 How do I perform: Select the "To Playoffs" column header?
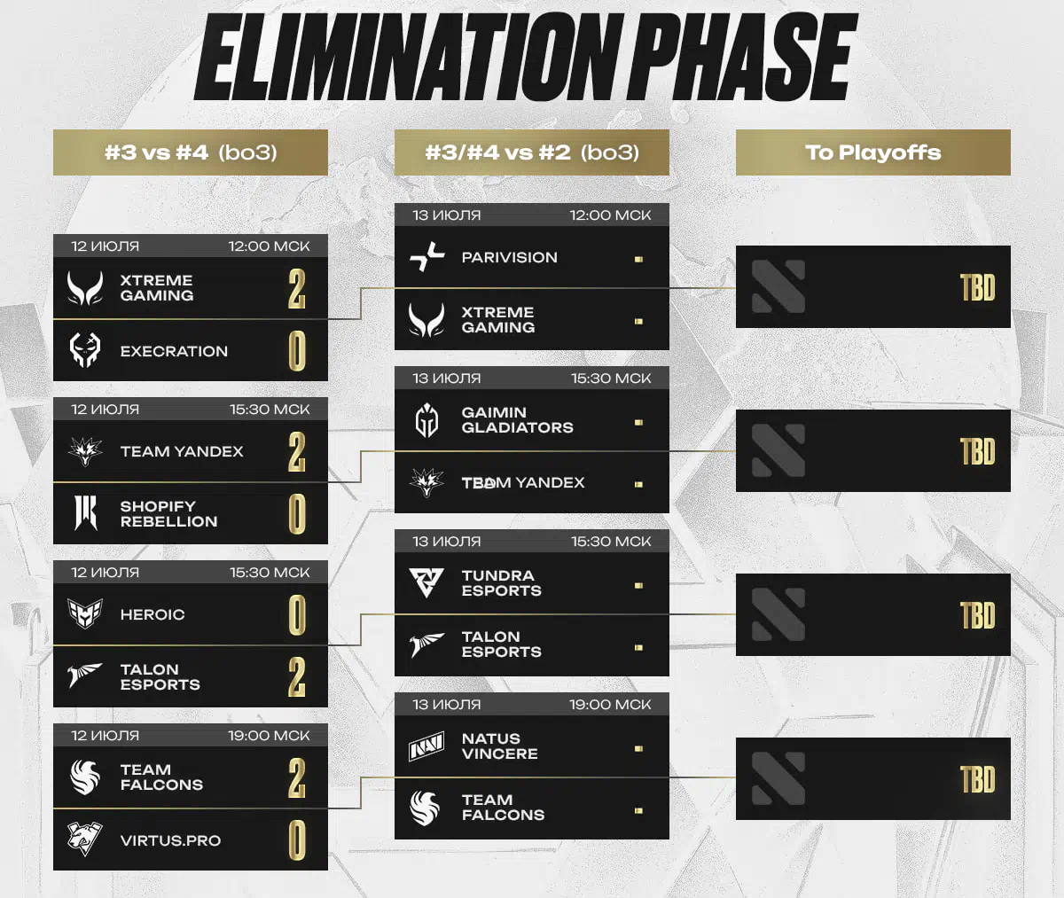pos(873,152)
